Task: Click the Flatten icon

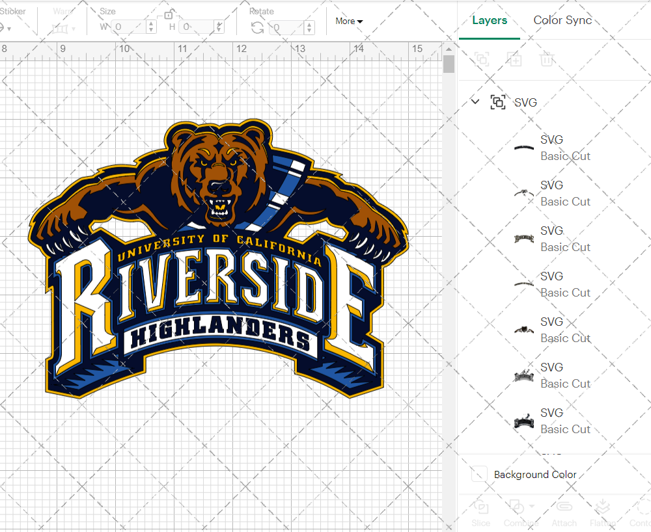Action: pos(603,513)
